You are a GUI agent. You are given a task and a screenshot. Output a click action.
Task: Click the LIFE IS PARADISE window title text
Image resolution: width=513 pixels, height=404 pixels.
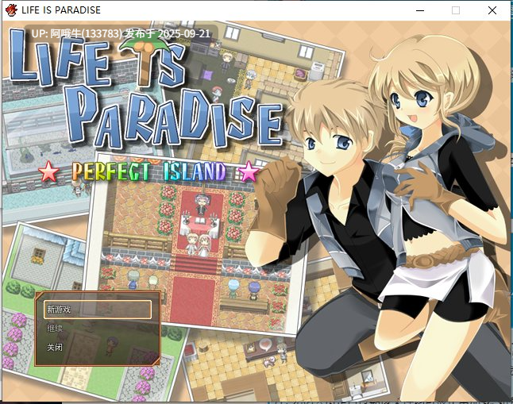[x=61, y=10]
